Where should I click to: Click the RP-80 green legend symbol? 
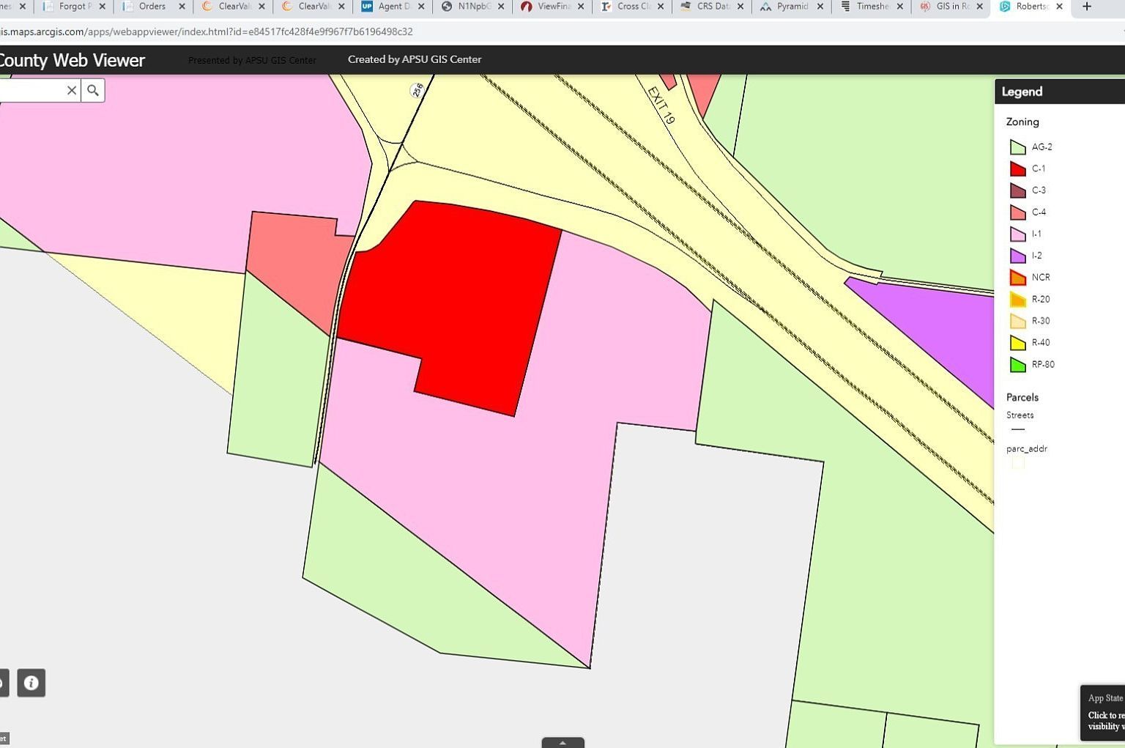[1018, 364]
